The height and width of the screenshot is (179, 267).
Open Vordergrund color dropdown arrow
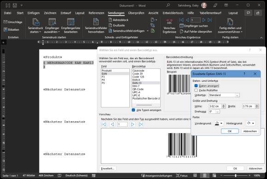click(221, 123)
